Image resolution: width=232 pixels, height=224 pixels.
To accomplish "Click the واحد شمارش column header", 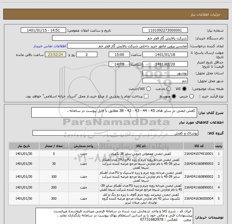I will click(x=83, y=146).
